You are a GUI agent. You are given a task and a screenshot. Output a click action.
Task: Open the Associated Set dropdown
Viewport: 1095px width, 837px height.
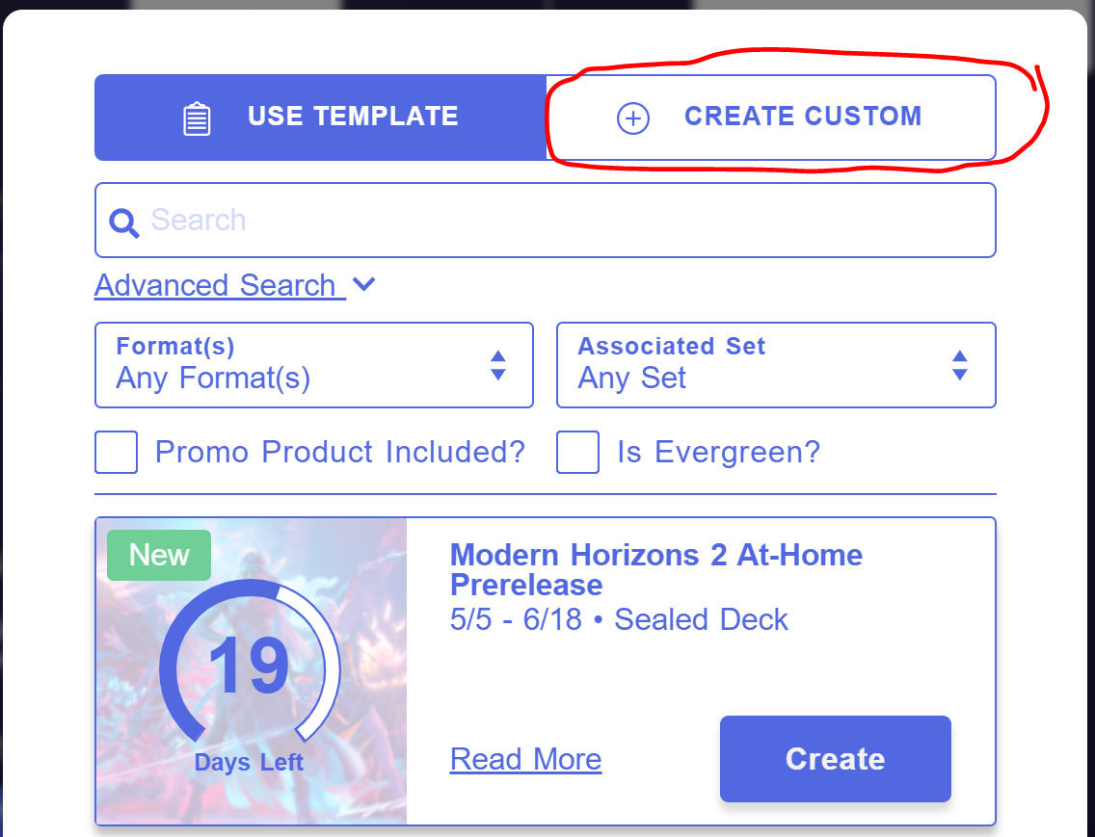pos(776,365)
